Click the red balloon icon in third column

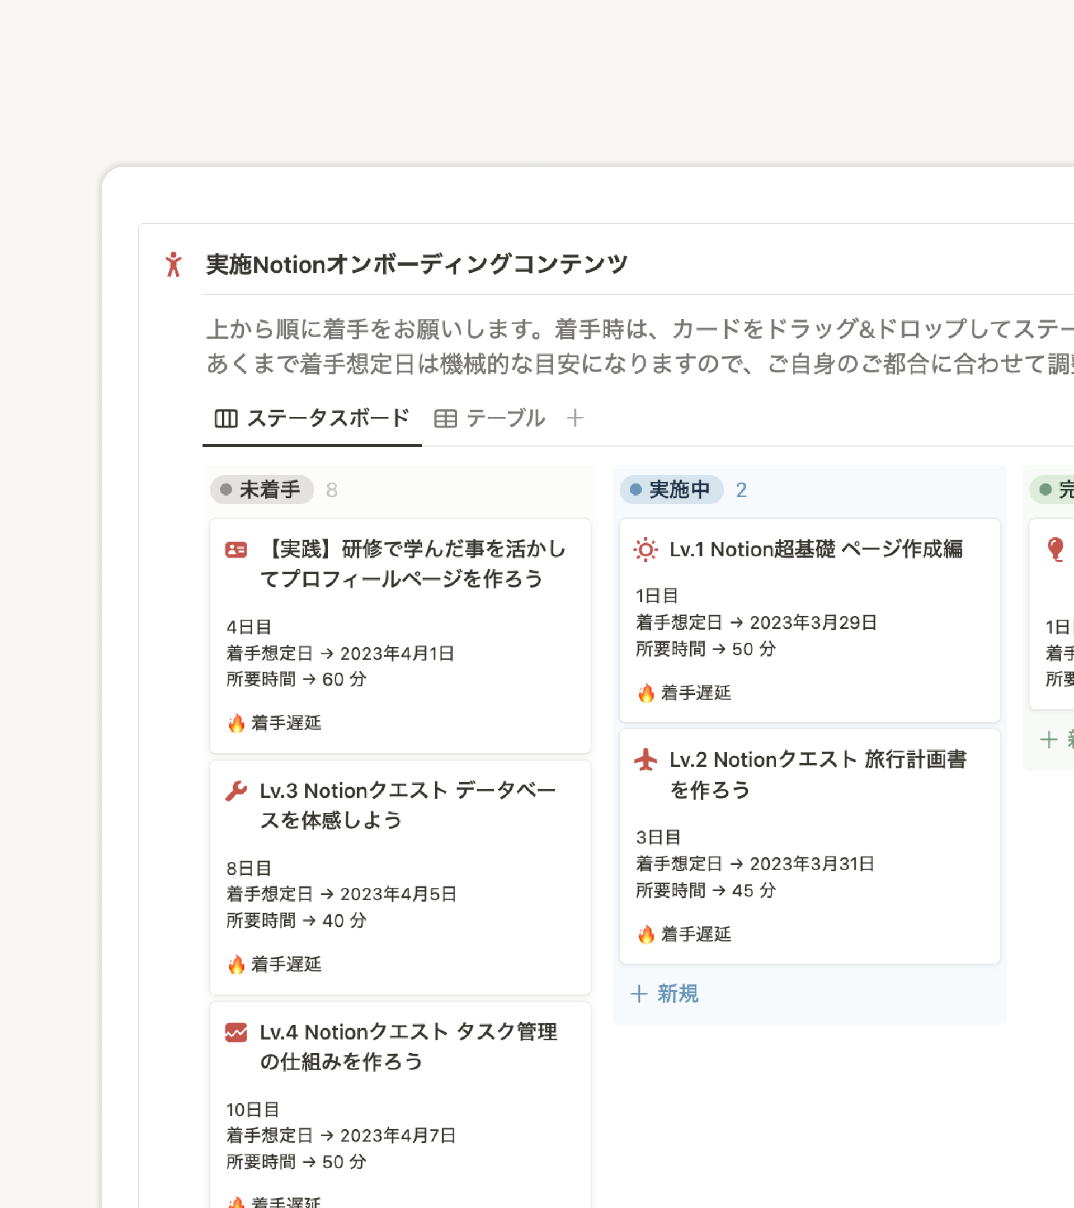[x=1055, y=550]
